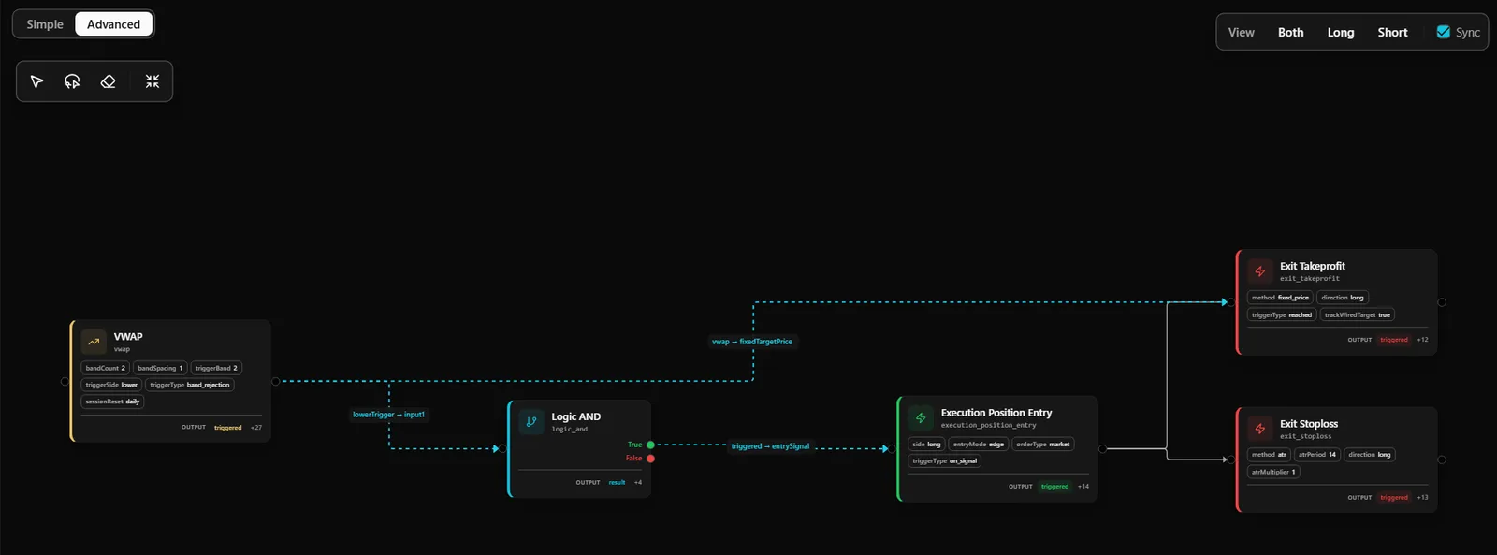Viewport: 1497px width, 555px height.
Task: Switch to Simple mode
Action: pyautogui.click(x=45, y=24)
